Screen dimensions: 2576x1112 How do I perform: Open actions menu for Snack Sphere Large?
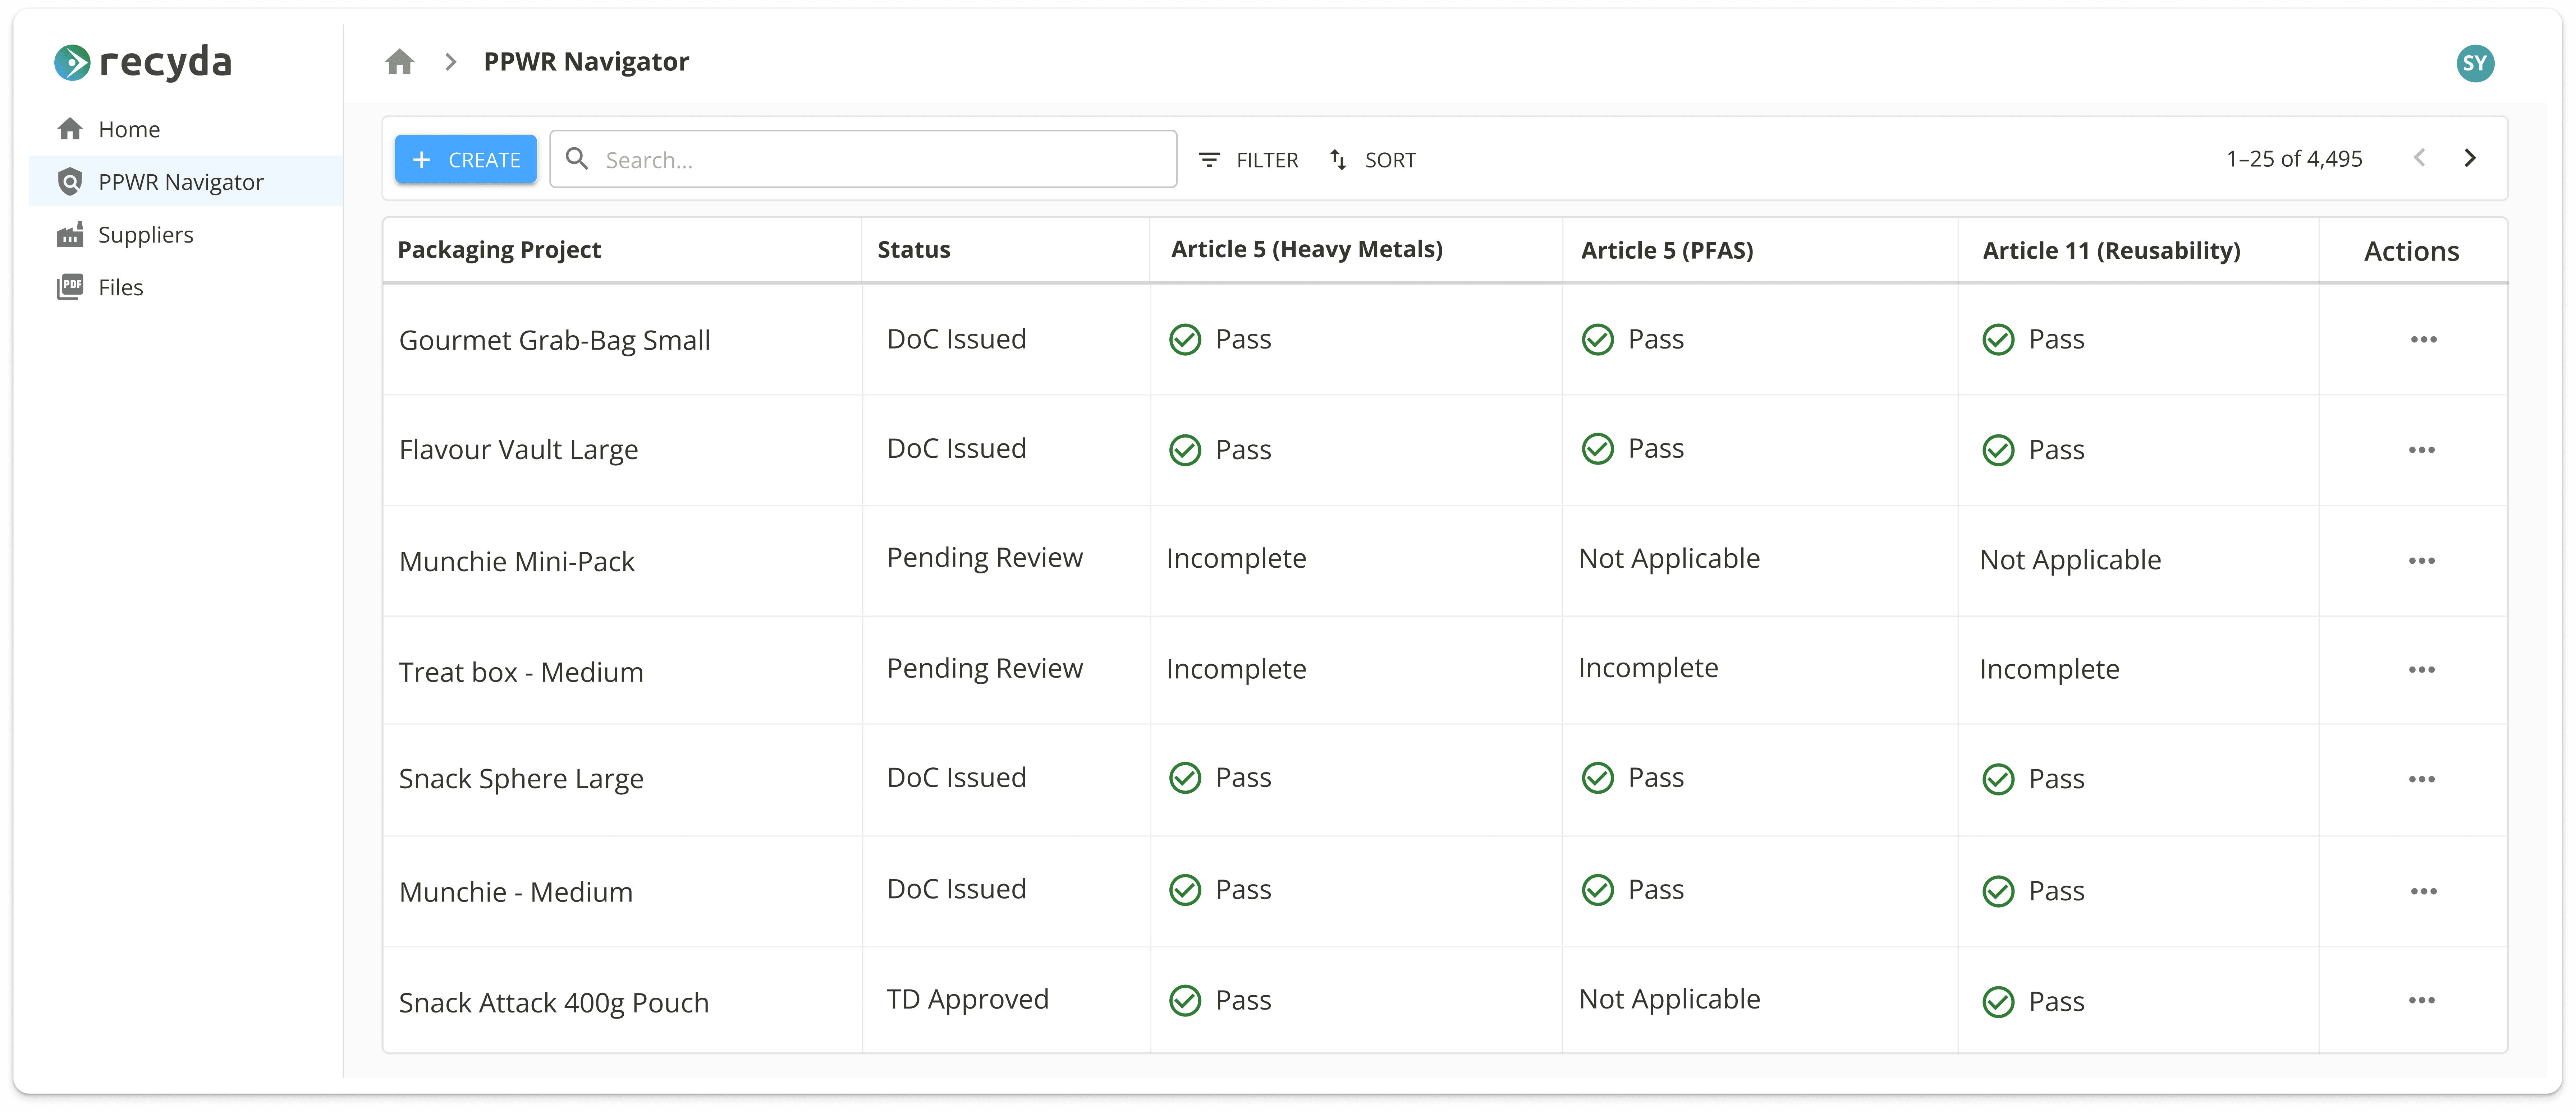2423,779
